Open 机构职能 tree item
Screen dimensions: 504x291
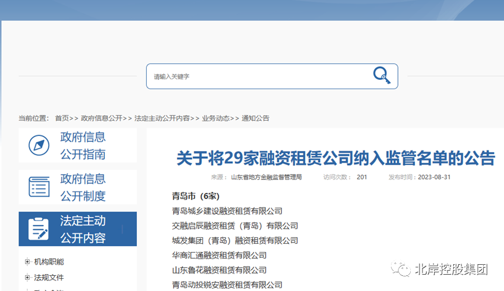pos(49,262)
